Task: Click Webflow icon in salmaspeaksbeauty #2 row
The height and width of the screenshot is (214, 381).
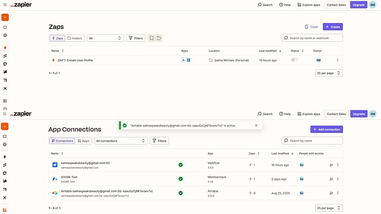Action: 55,165
